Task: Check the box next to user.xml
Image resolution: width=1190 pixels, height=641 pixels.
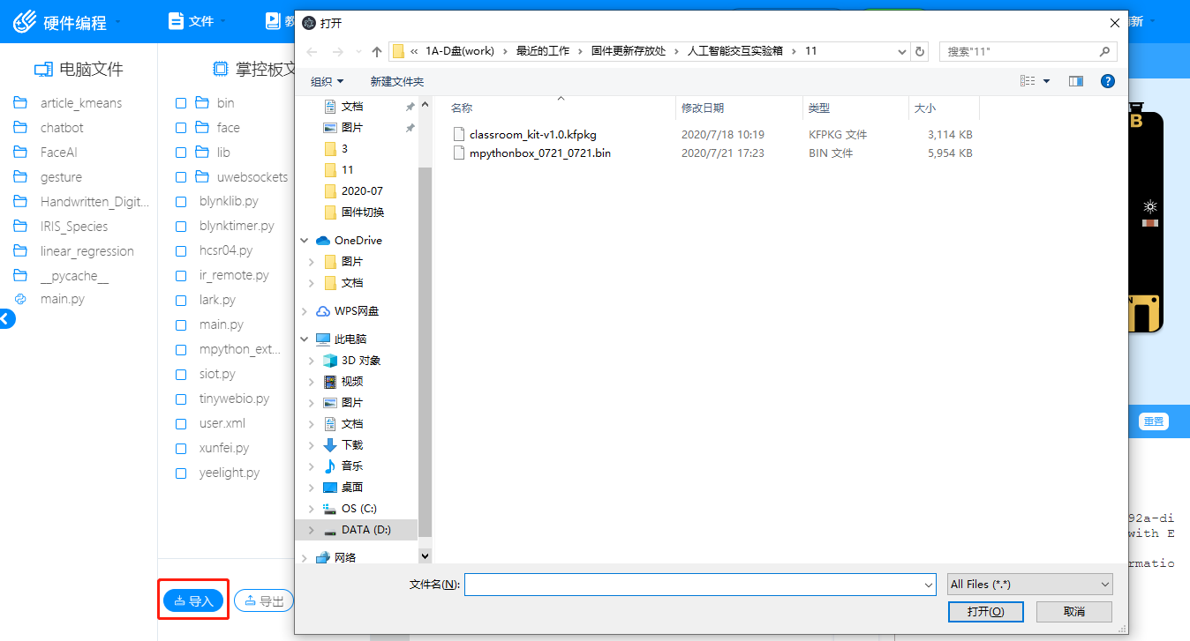Action: tap(181, 424)
